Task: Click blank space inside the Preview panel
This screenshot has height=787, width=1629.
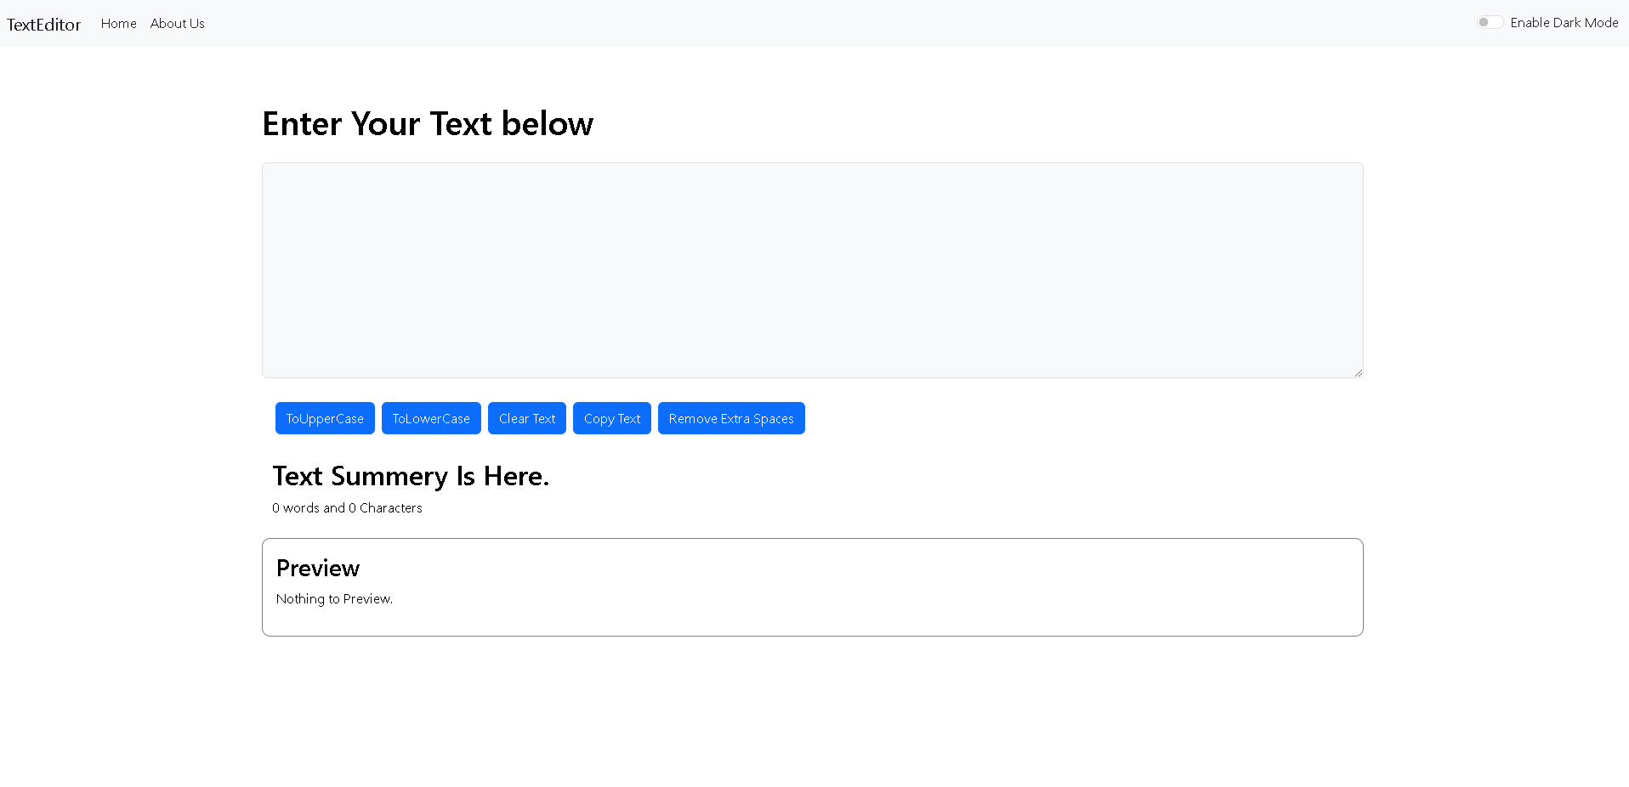Action: point(850,586)
